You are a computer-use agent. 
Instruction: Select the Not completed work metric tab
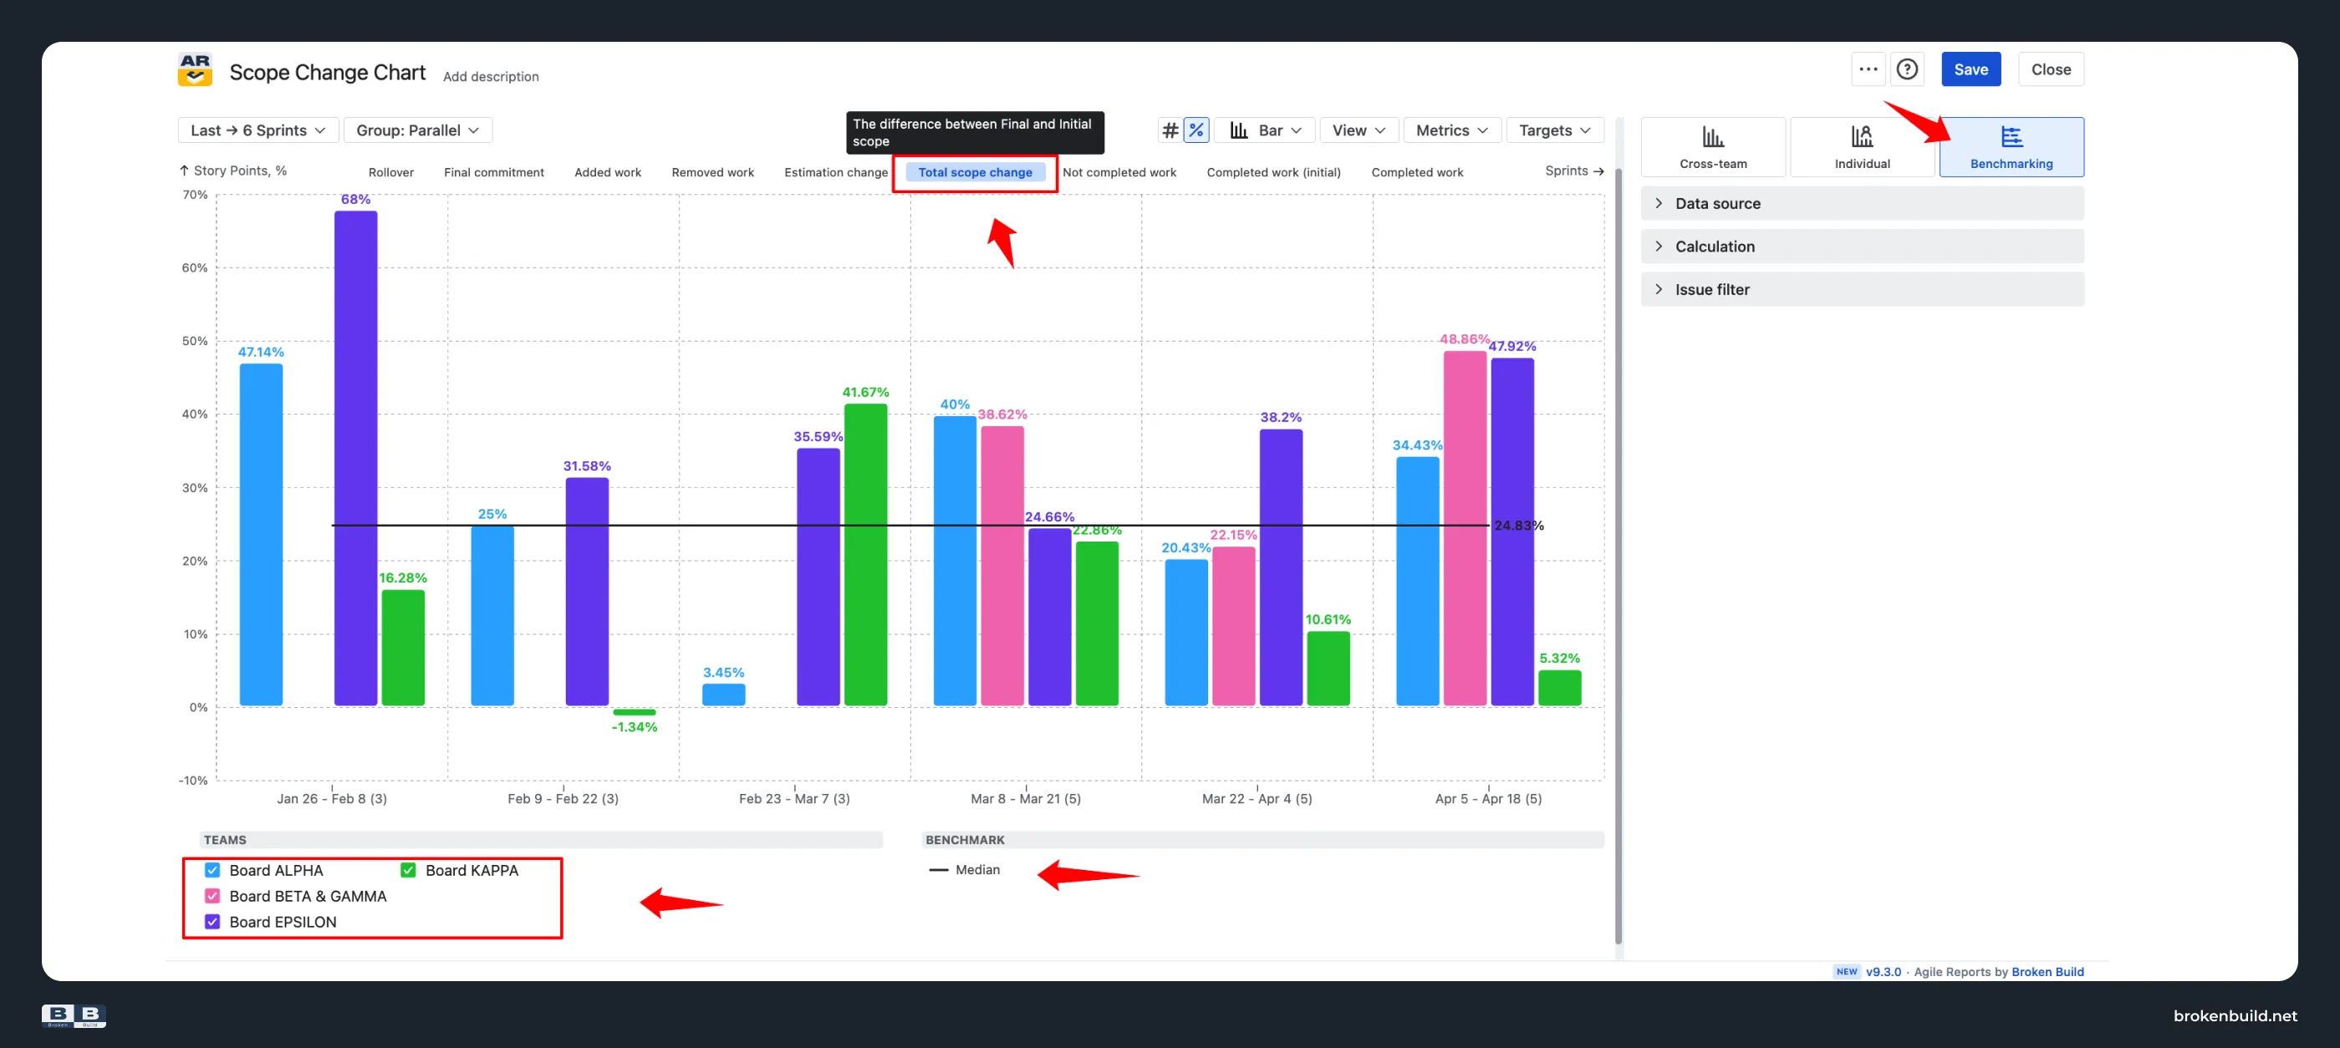click(1119, 171)
